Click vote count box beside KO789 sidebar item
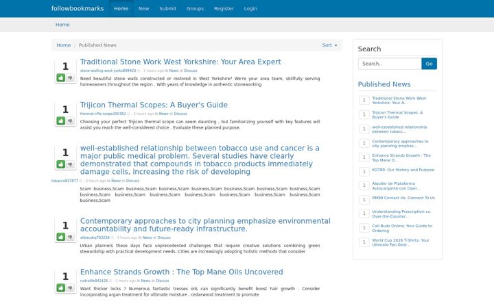 click(x=364, y=172)
